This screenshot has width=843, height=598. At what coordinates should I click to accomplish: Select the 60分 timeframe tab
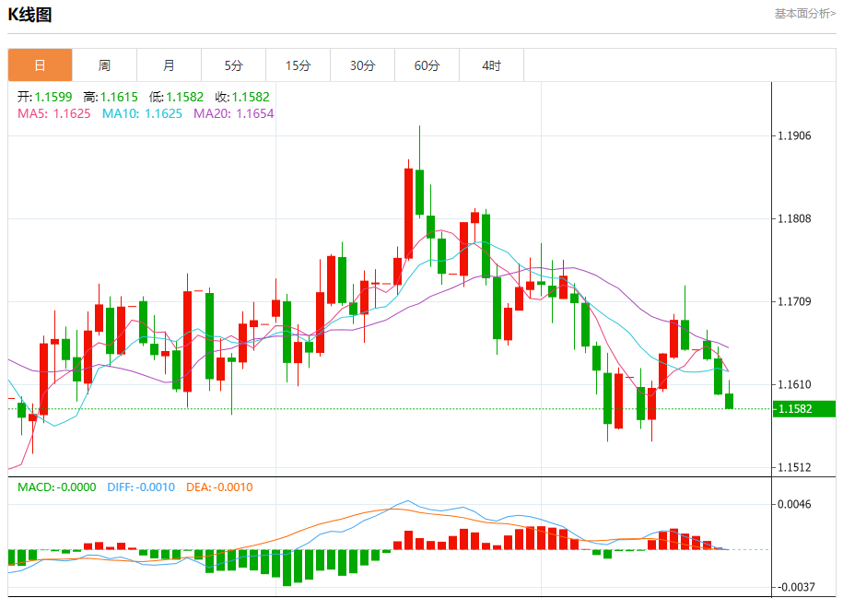point(427,65)
